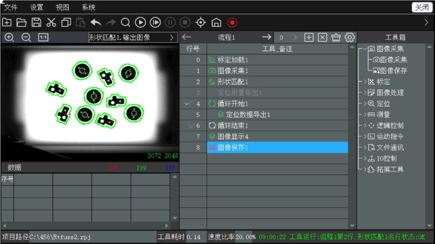Viewport: 435px width, 244px height.
Task: Click the speed ratio field 20.00%
Action: [246, 237]
